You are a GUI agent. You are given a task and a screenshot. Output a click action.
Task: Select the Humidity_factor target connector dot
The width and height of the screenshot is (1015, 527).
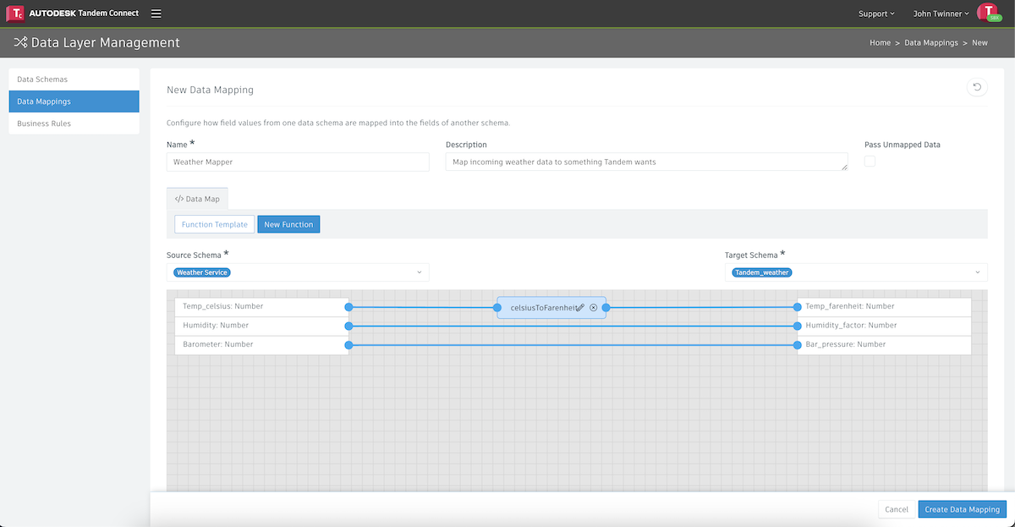click(x=798, y=326)
